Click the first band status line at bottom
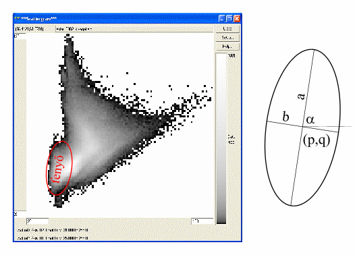357x255 pixels. point(53,230)
